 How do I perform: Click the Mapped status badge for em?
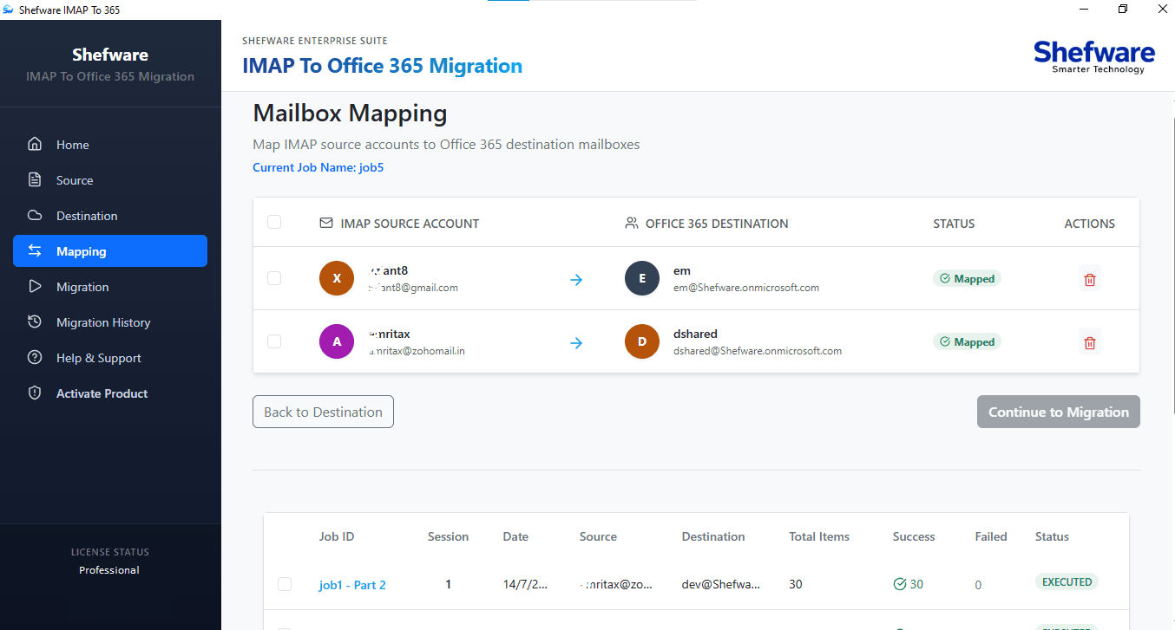[967, 279]
